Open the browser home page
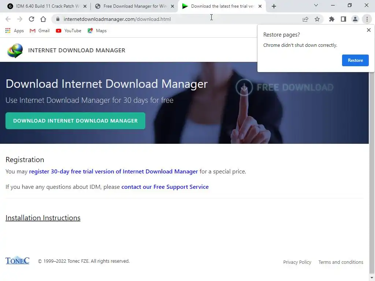Viewport: 375px width, 281px height. [43, 19]
